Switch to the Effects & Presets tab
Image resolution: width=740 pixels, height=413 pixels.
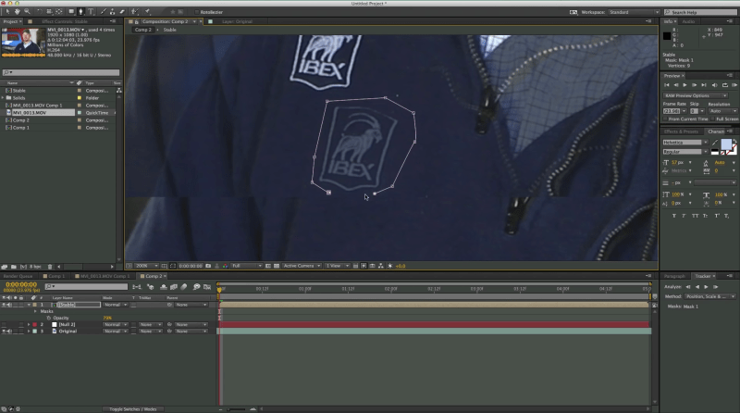681,131
